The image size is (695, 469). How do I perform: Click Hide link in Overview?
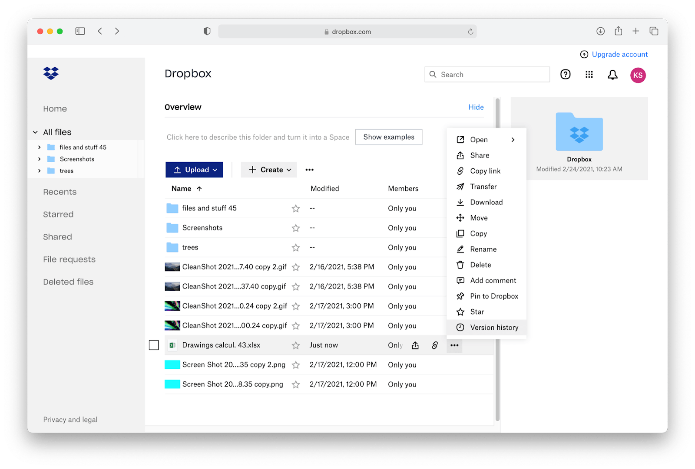(476, 107)
